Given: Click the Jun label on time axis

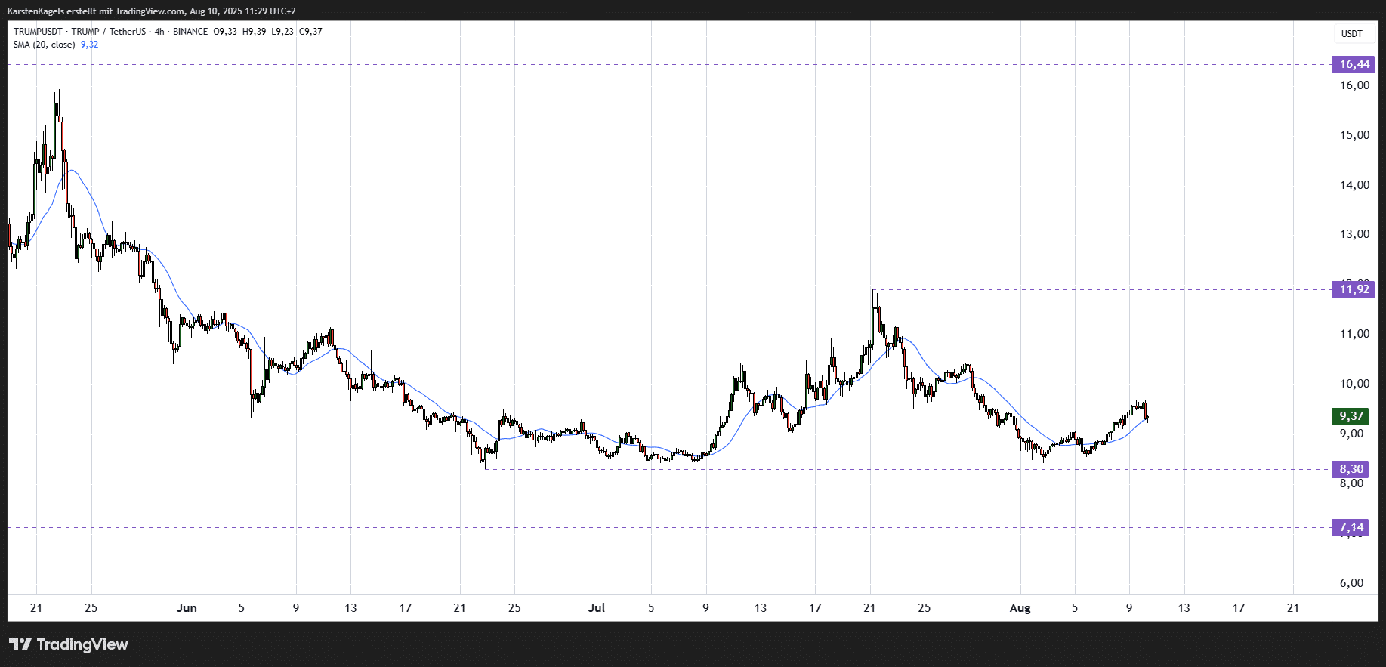Looking at the screenshot, I should [x=186, y=608].
